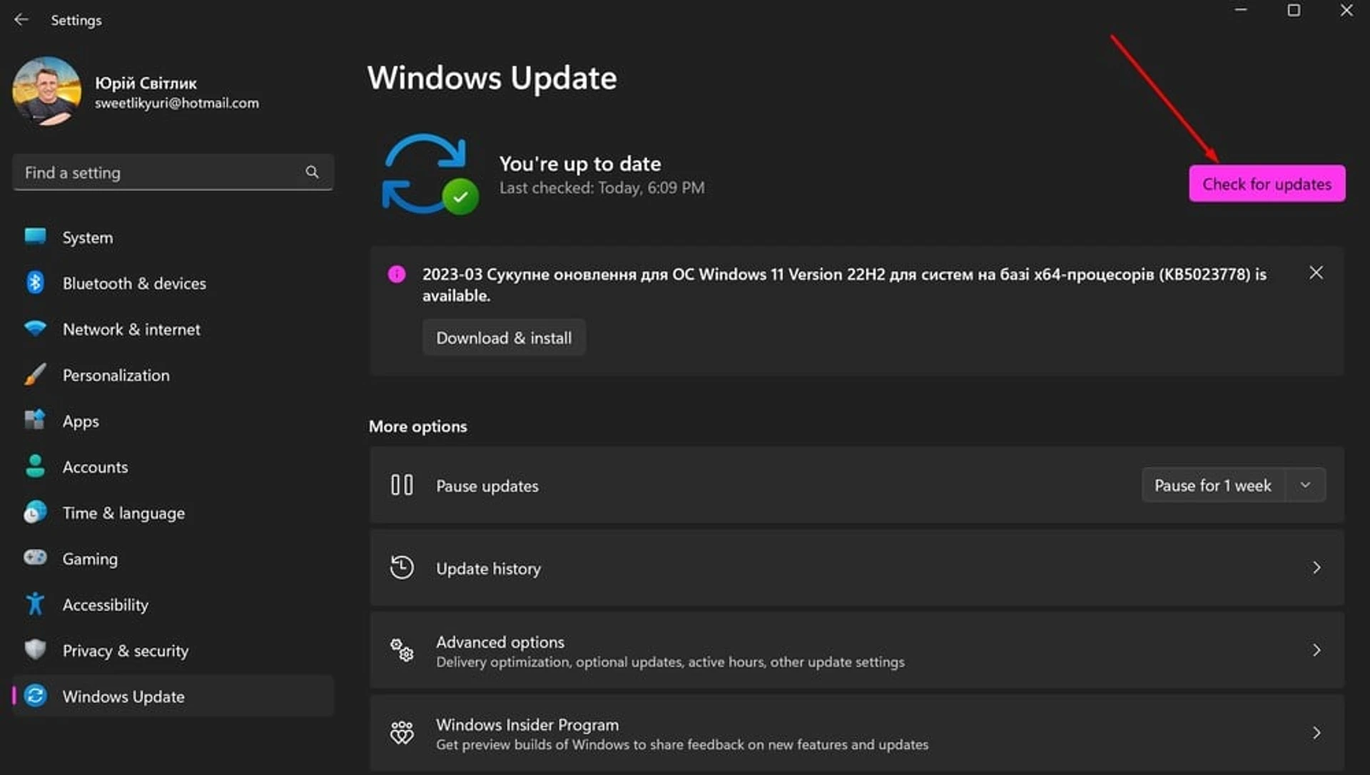Click the Privacy & security shield icon

tap(35, 650)
